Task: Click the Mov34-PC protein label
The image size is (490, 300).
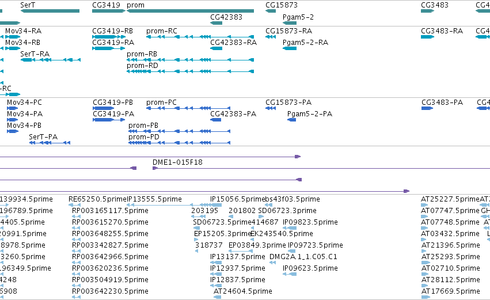Action: tap(24, 102)
